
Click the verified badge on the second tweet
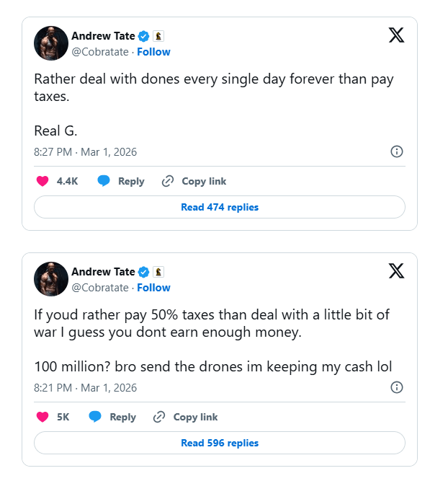tap(144, 272)
